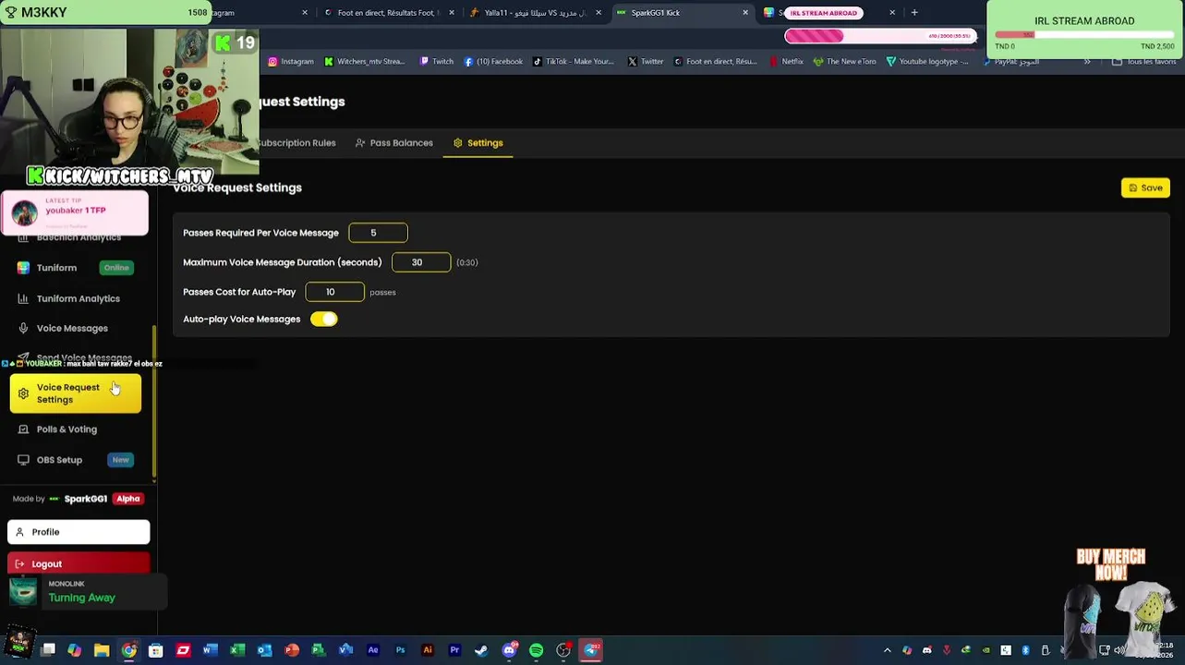Open The New eToro bookmark
Viewport: 1185px width, 665px height.
(845, 62)
